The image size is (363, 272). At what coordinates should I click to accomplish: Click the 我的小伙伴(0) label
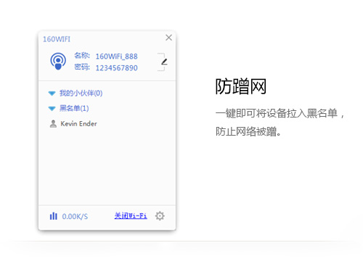81,93
